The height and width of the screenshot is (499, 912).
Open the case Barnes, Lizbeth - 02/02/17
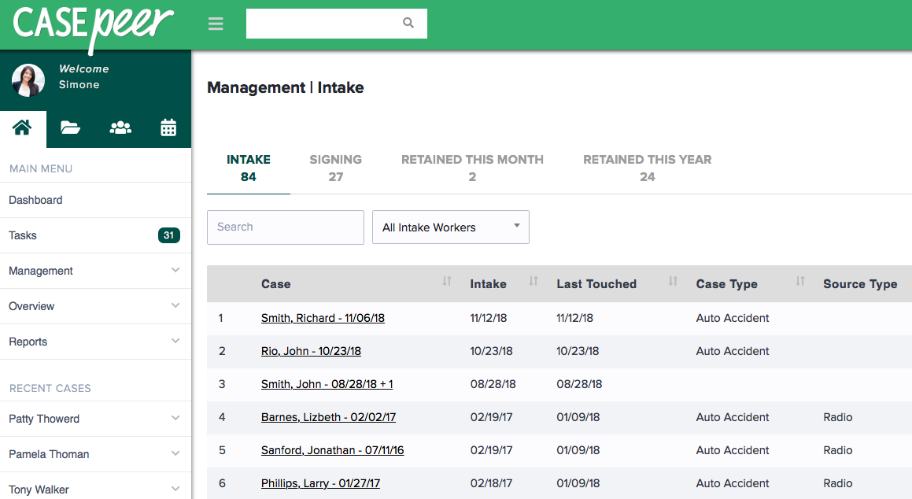pyautogui.click(x=328, y=417)
